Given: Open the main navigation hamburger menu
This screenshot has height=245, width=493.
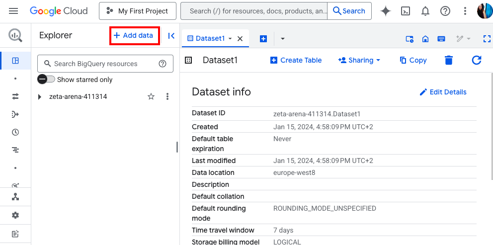Looking at the screenshot, I should pyautogui.click(x=13, y=11).
